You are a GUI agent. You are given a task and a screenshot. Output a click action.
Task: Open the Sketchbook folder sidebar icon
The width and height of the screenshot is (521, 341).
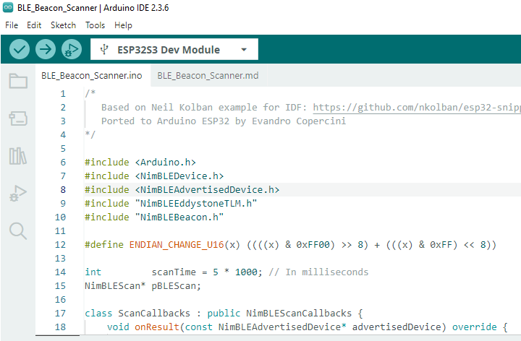(x=18, y=81)
